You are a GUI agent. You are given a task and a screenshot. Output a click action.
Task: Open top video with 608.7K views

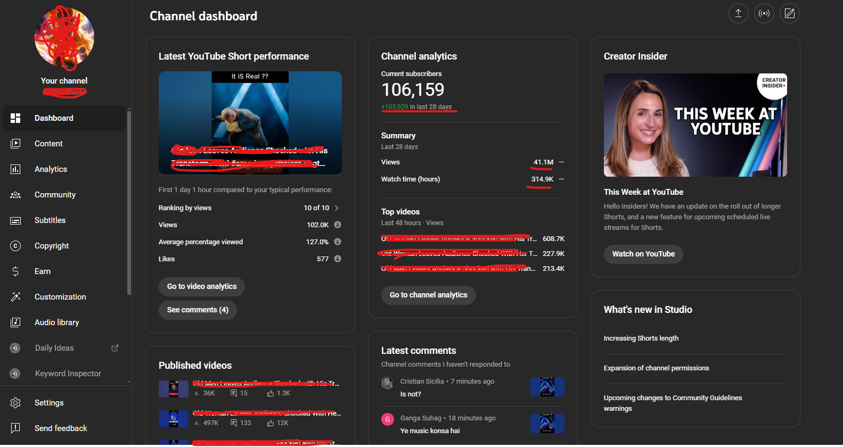coord(473,239)
